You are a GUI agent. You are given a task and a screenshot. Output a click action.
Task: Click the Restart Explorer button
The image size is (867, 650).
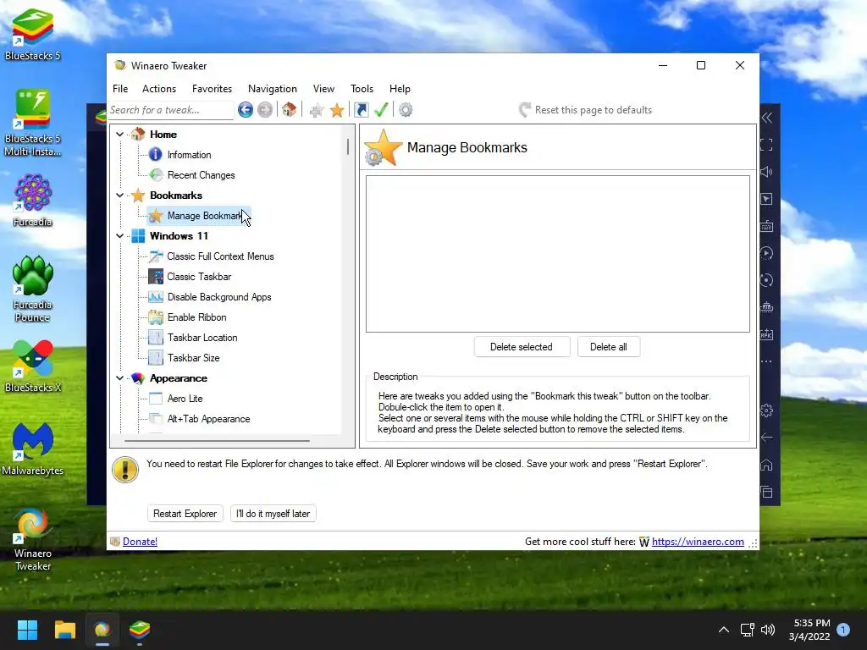[x=185, y=514]
